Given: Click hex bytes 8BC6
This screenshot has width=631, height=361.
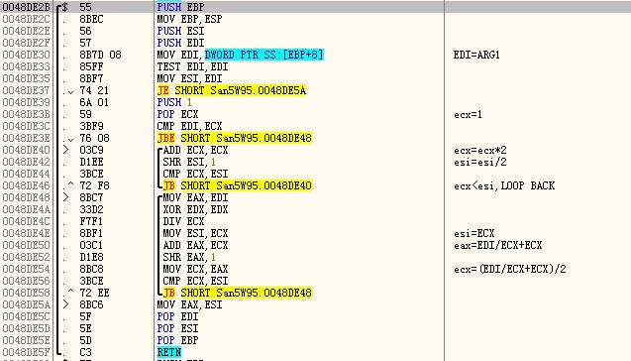Looking at the screenshot, I should (91, 304).
